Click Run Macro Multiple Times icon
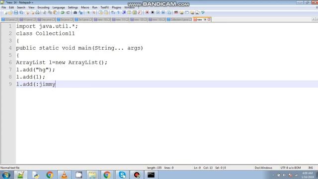 click(163, 12)
